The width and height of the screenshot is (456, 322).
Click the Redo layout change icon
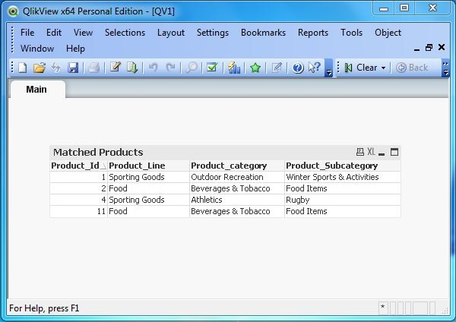(170, 68)
